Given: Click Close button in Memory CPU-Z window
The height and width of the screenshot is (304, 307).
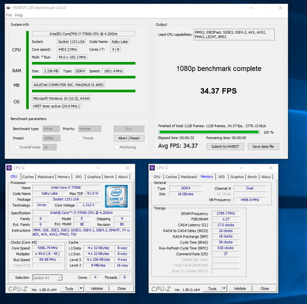Looking at the screenshot, I should point(265,289).
